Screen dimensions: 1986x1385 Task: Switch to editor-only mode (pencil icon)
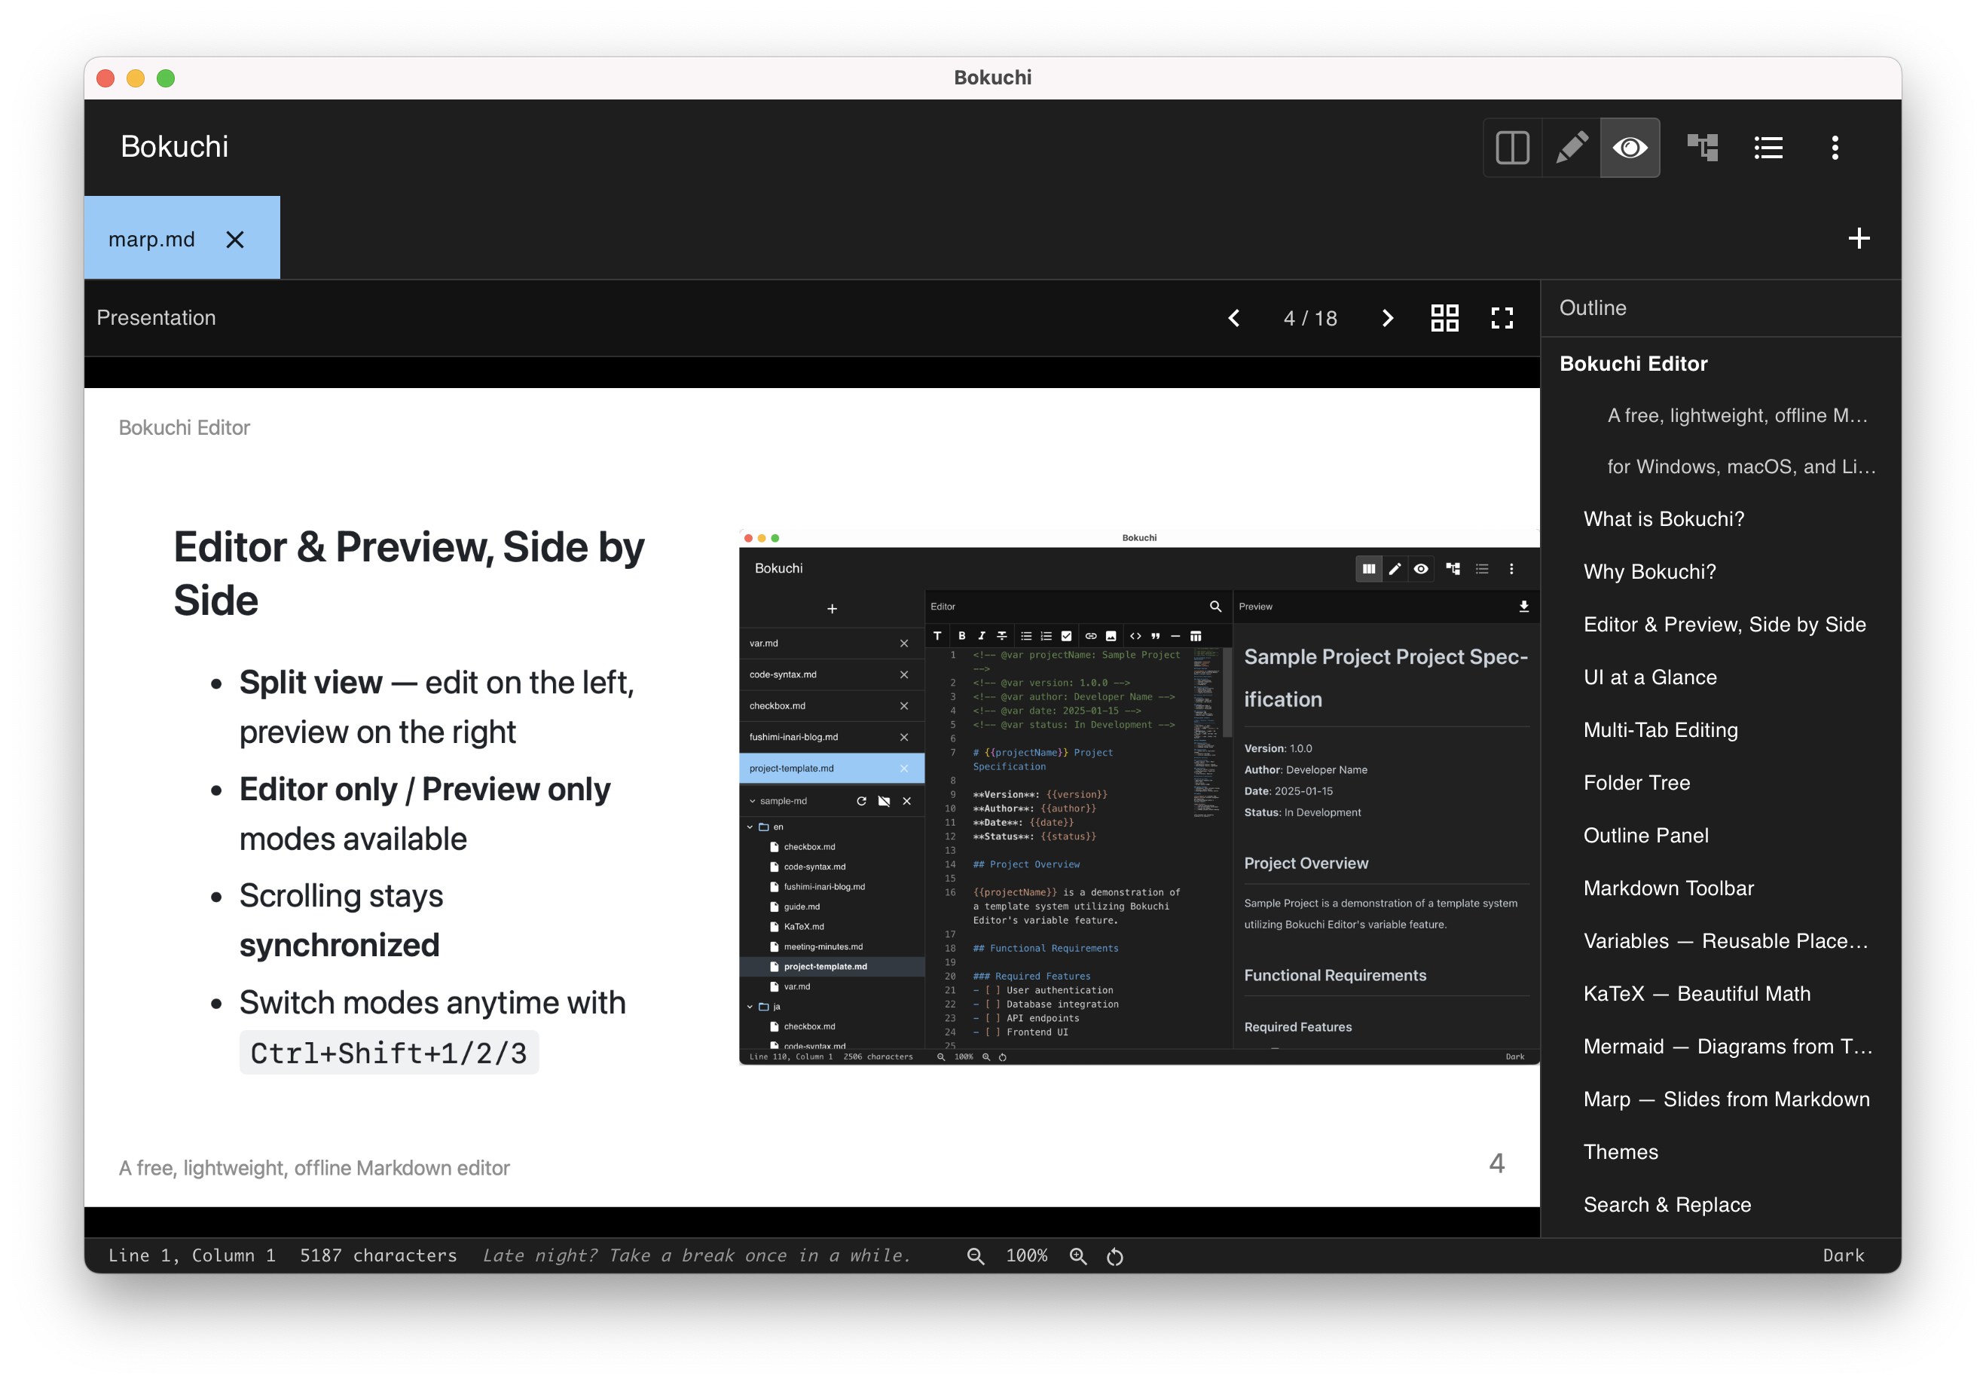(1571, 148)
